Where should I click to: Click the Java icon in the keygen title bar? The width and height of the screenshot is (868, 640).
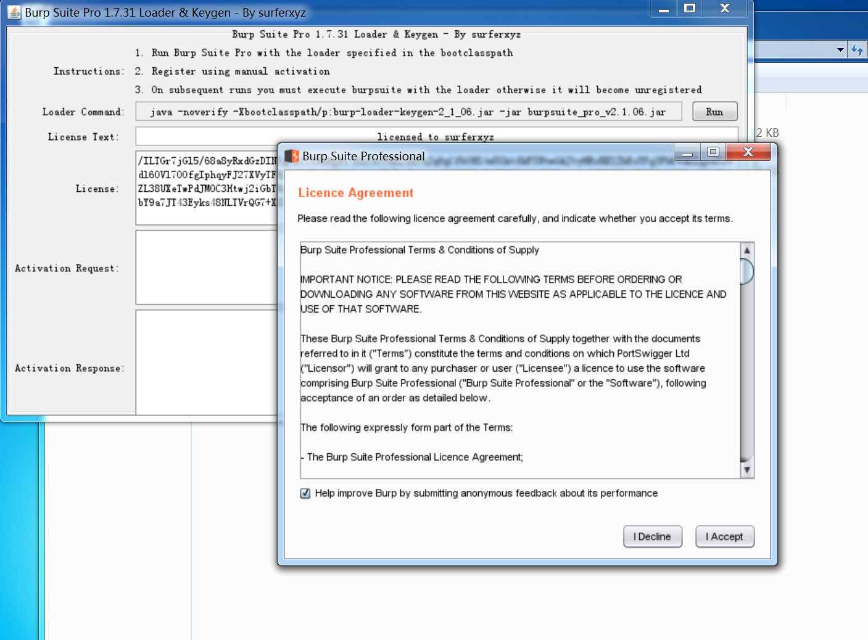tap(14, 12)
